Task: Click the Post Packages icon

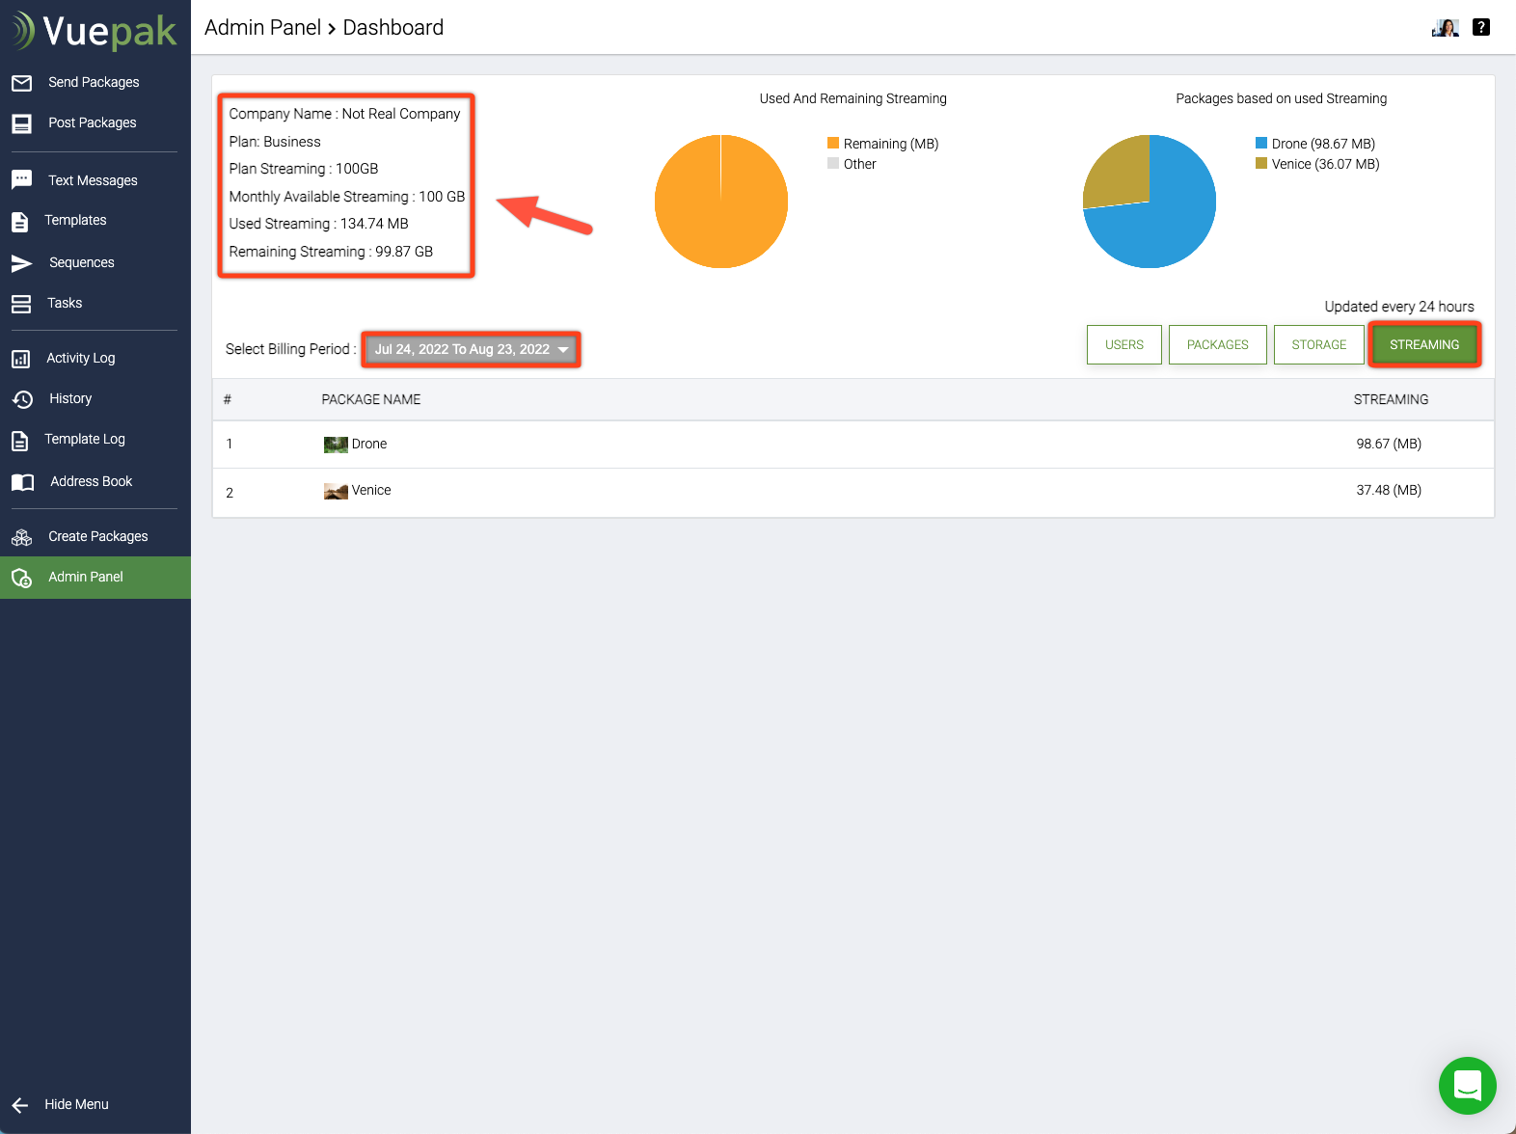Action: [21, 123]
